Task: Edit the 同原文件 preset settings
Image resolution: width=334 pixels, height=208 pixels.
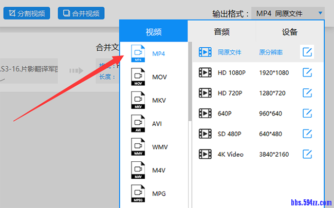Action: click(x=307, y=52)
